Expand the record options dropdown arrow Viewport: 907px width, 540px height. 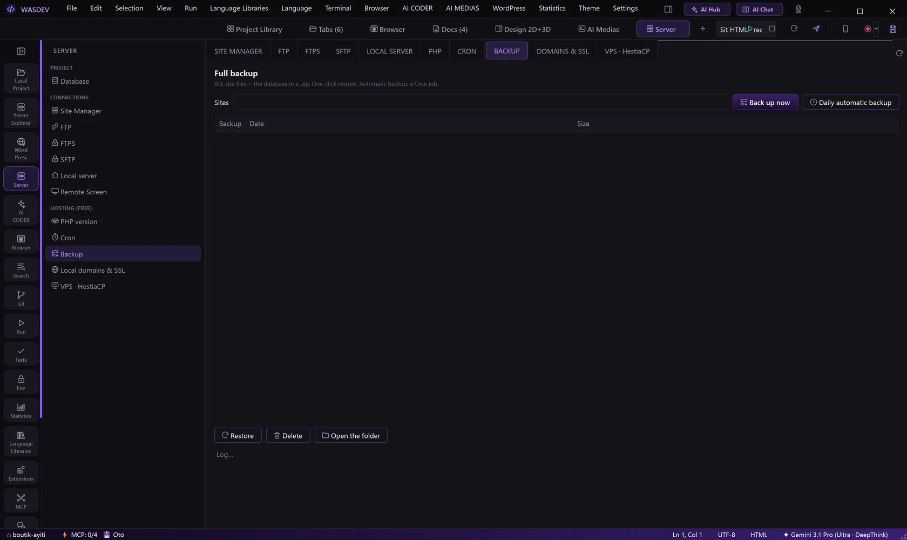pos(876,29)
